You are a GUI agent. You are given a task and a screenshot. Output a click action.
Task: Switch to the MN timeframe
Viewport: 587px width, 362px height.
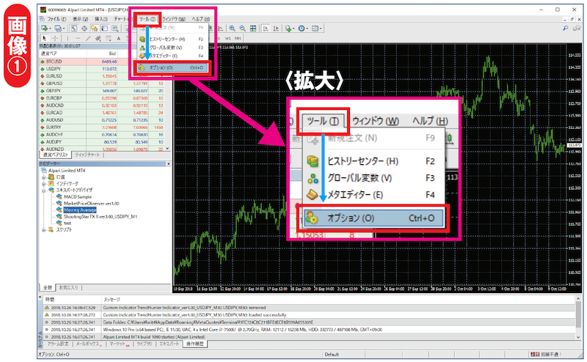pos(238,39)
